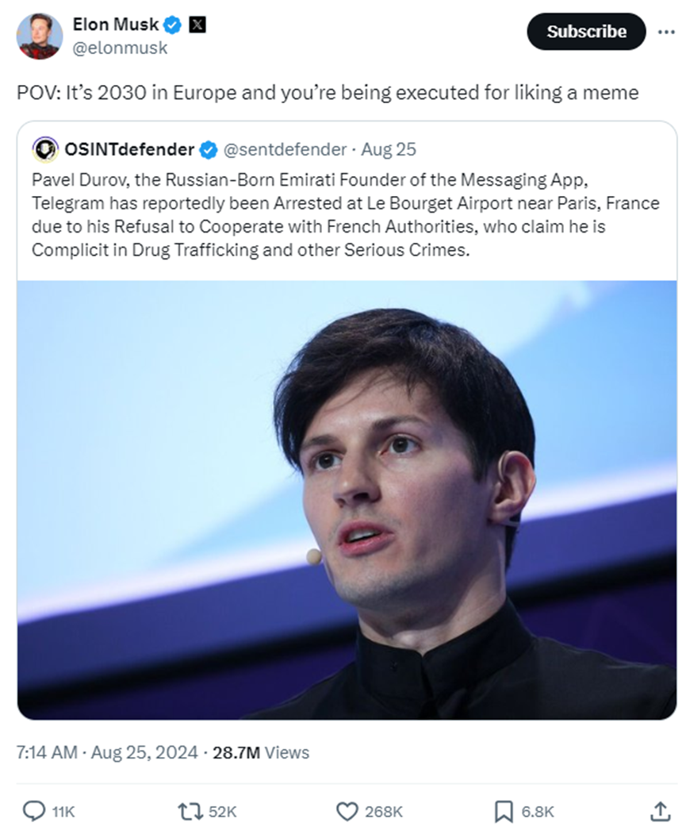Screen dimensions: 686x838
Task: Open the 7:14 AM · Aug 25, 2024 timestamp
Action: [107, 752]
